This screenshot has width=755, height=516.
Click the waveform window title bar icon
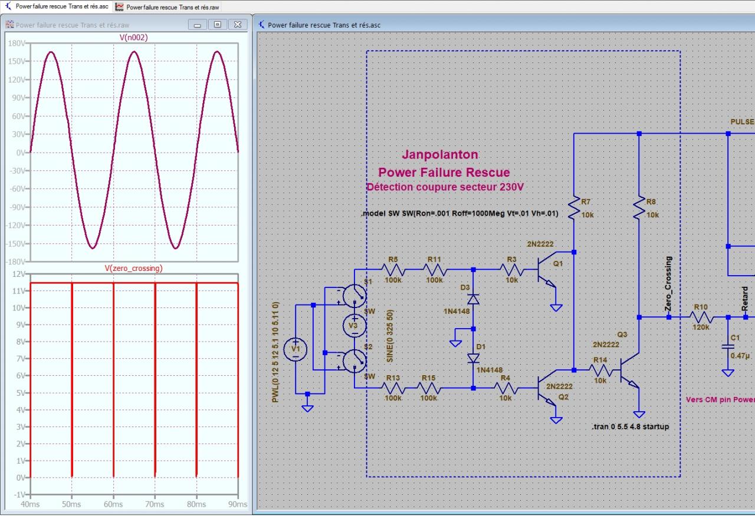pyautogui.click(x=10, y=25)
